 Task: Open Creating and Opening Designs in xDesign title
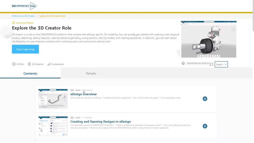tap(101, 122)
